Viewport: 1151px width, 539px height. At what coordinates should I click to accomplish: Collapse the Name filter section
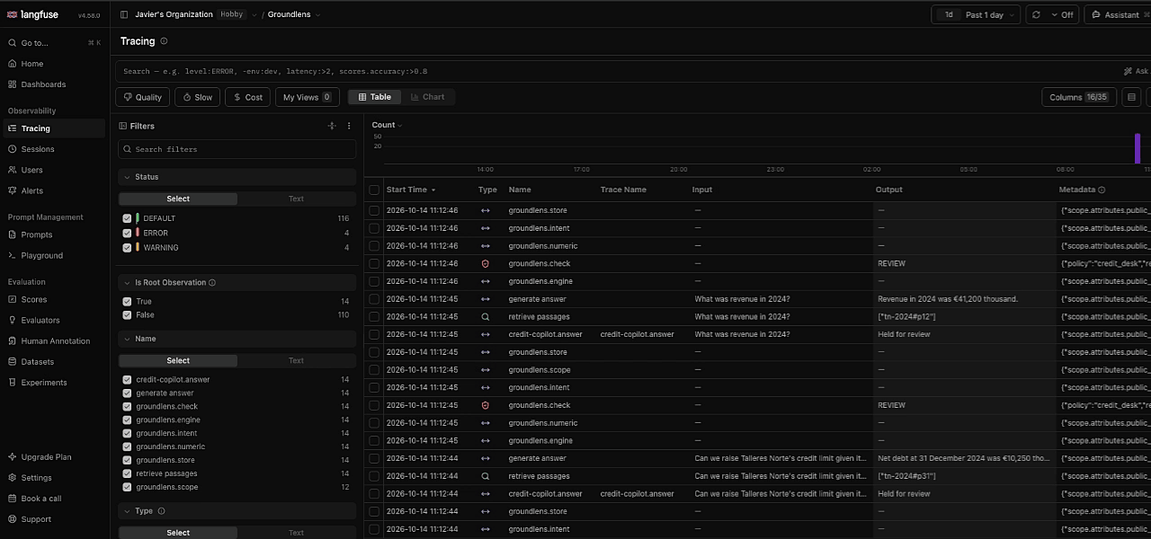click(237, 339)
